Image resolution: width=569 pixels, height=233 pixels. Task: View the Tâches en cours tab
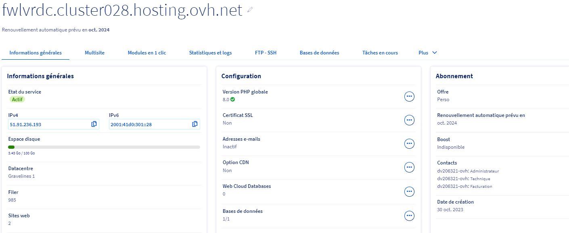click(380, 53)
